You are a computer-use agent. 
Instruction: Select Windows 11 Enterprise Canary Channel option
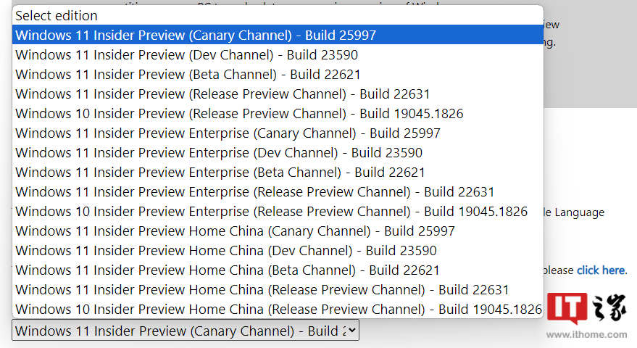click(x=228, y=133)
